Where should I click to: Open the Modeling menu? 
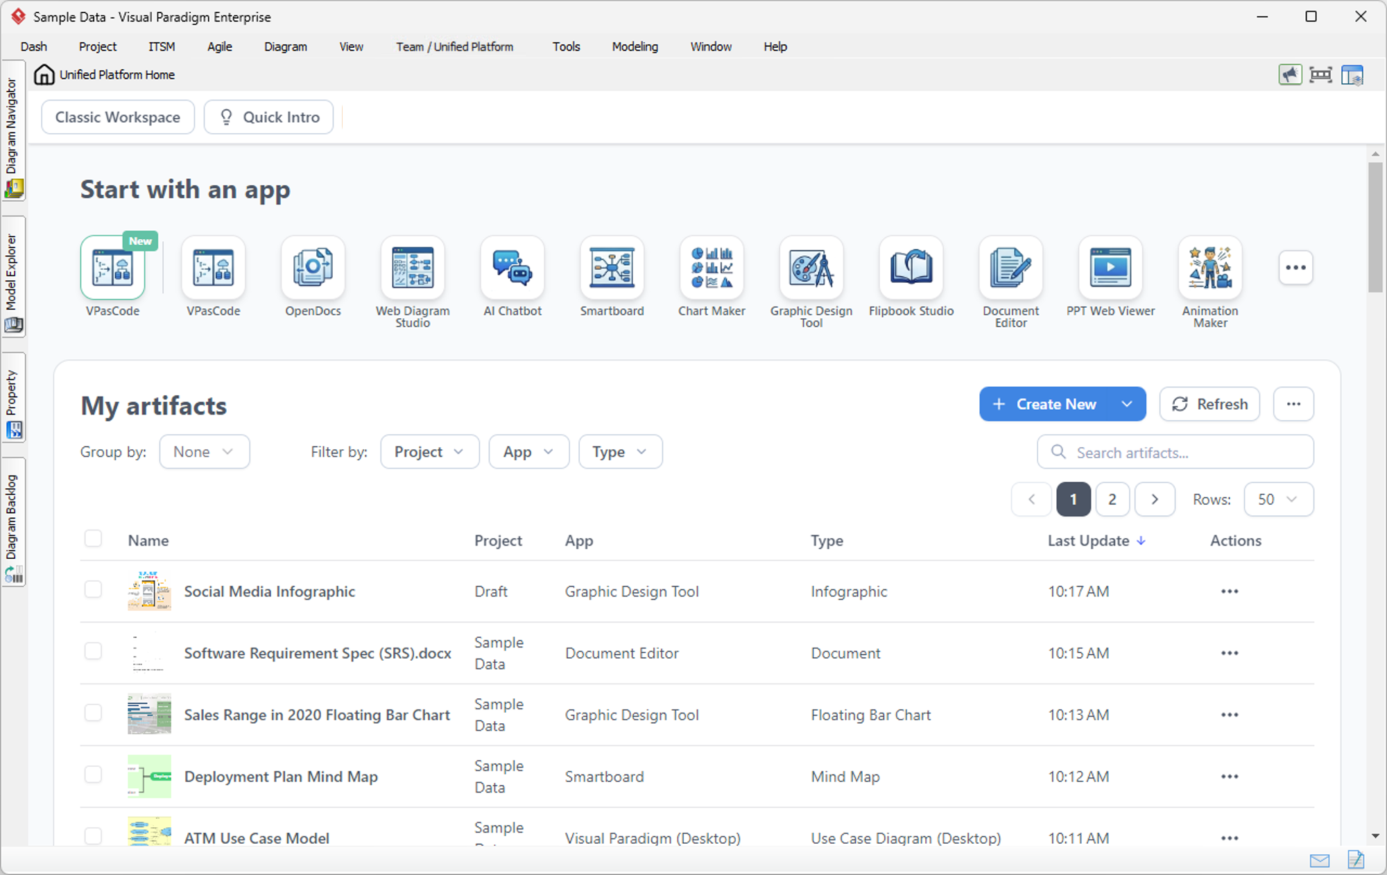coord(635,46)
